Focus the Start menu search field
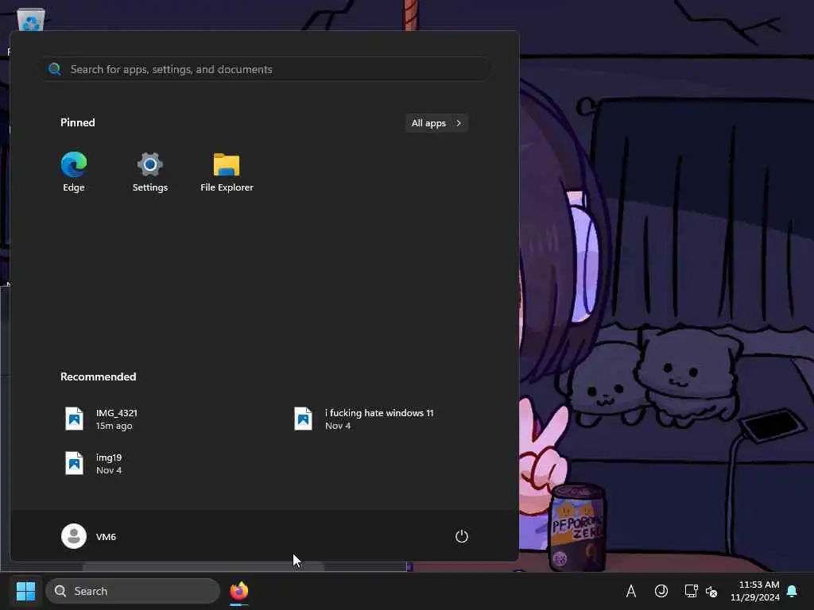Screen dimensions: 814x610 (266, 69)
